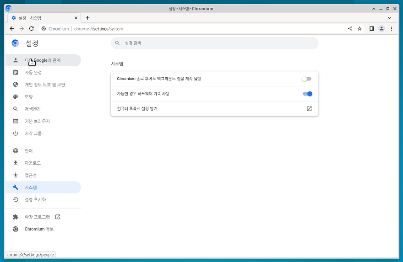
Task: Click the restore clock icon for 설정 초기화
Action: pos(16,199)
